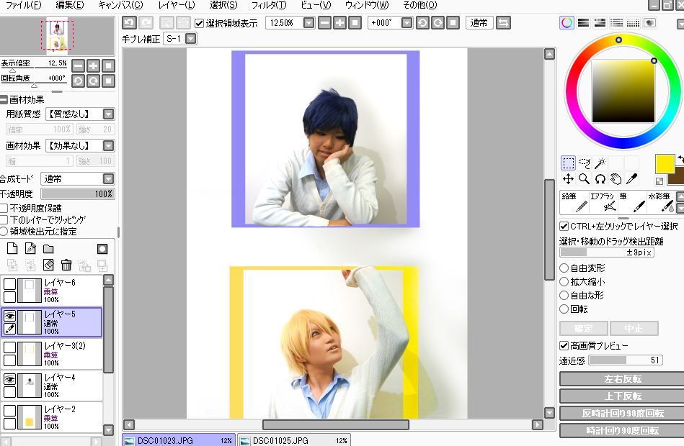Image resolution: width=684 pixels, height=446 pixels.
Task: Choose the 水彩筆 watercolor brush
Action: [x=660, y=202]
